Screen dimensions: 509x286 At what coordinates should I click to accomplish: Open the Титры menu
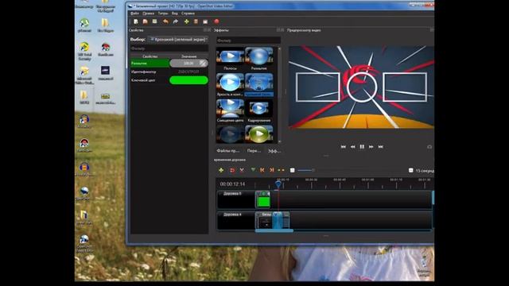coord(163,14)
